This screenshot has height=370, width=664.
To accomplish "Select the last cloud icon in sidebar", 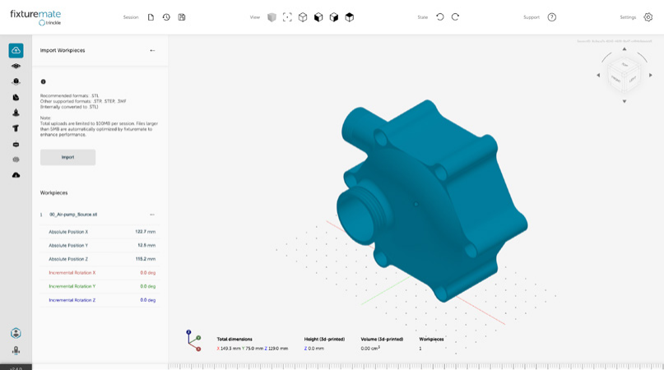I will click(x=16, y=175).
